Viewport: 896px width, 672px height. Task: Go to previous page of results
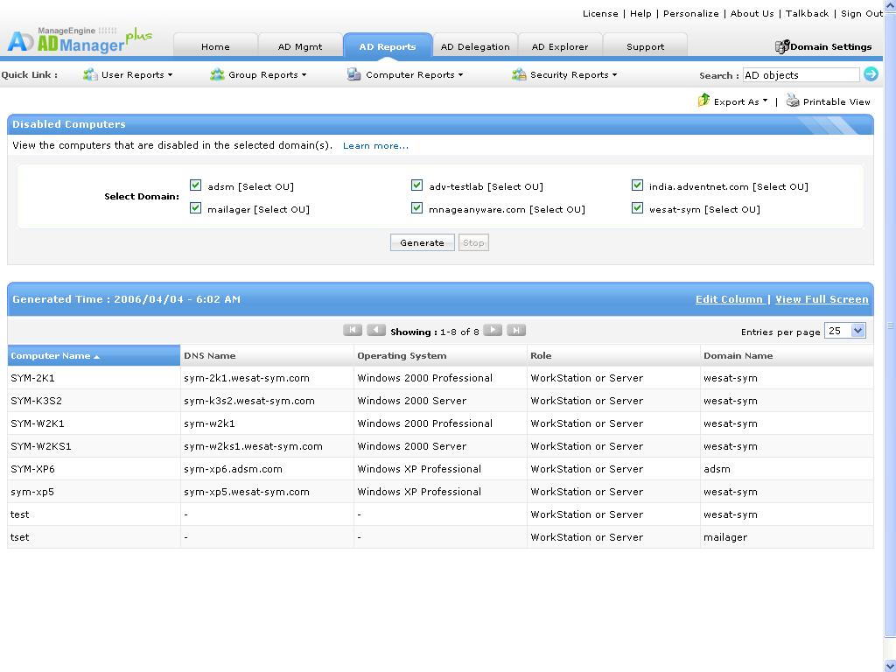pos(376,330)
